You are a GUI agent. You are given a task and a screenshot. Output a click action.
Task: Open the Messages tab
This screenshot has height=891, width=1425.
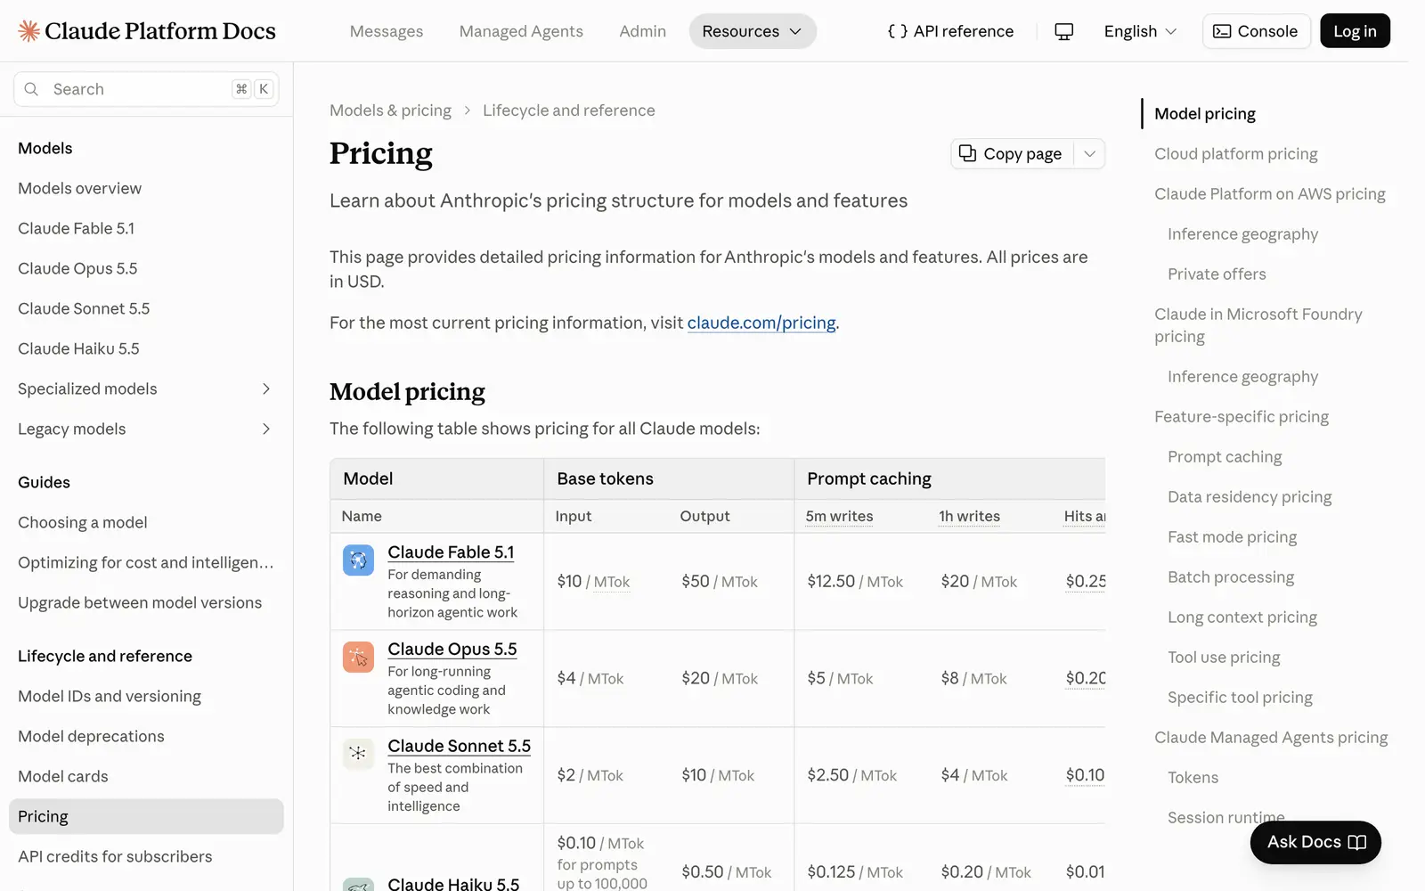pyautogui.click(x=387, y=31)
